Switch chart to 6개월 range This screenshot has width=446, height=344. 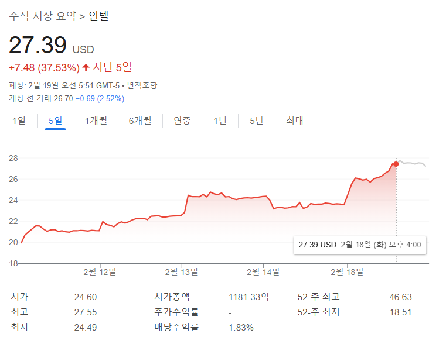click(x=140, y=121)
